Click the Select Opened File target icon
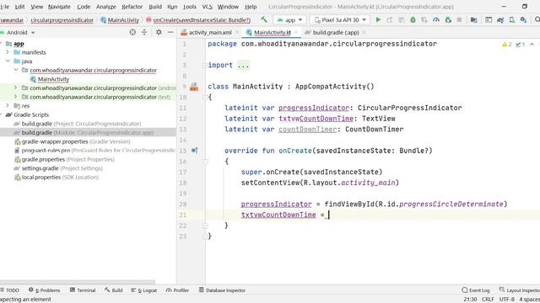 [x=132, y=32]
